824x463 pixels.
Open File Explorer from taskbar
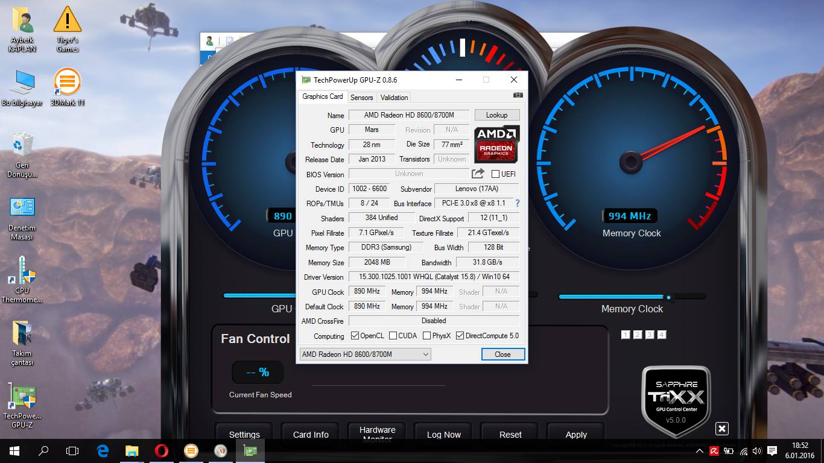(132, 450)
